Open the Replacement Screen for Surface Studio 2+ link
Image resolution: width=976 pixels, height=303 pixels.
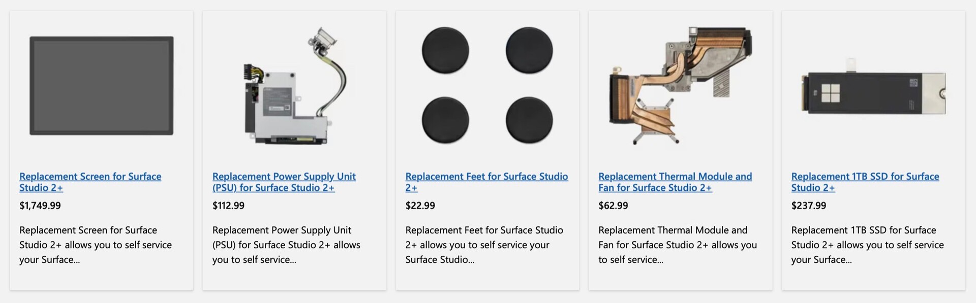pos(90,182)
